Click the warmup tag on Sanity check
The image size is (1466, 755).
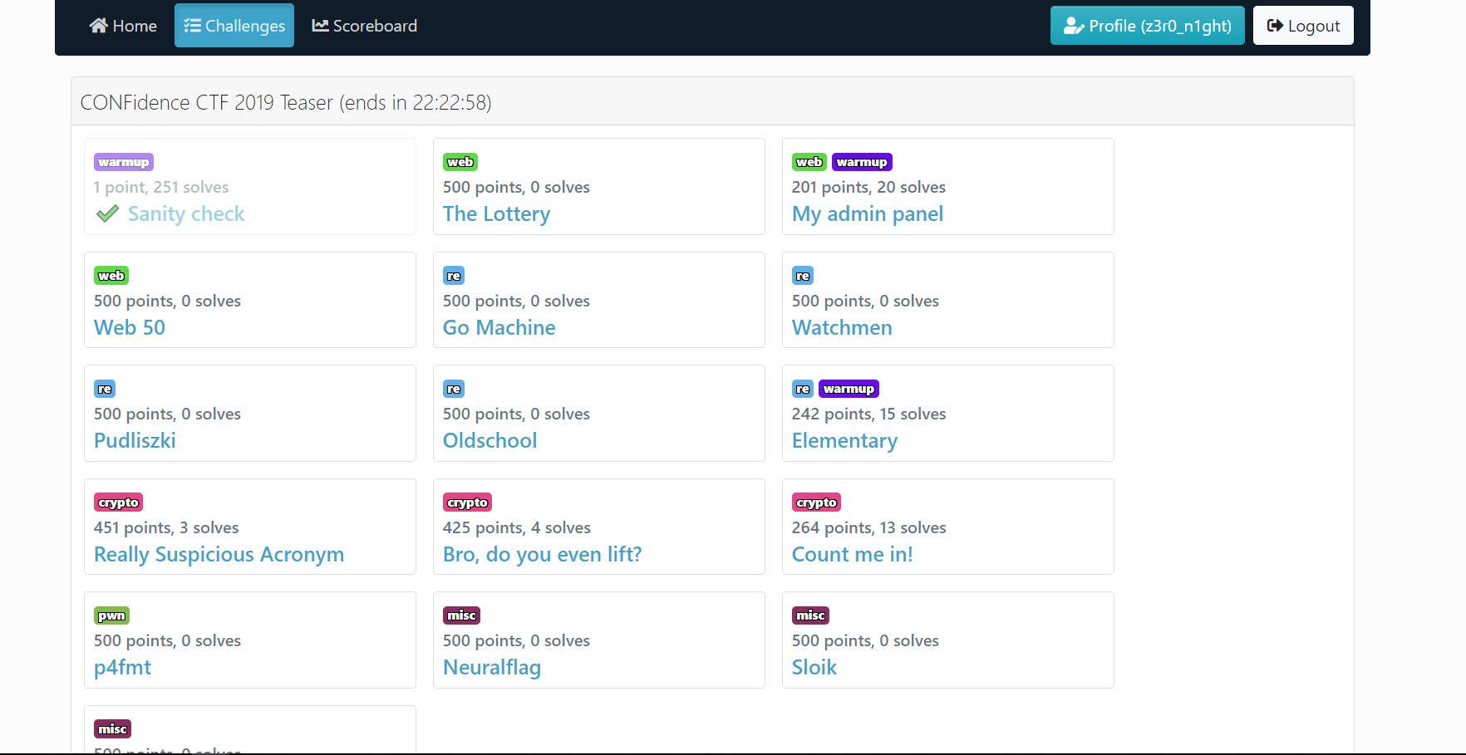click(x=124, y=162)
